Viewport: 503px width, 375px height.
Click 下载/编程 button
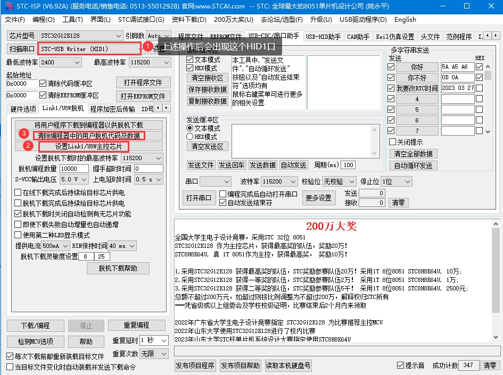36,326
